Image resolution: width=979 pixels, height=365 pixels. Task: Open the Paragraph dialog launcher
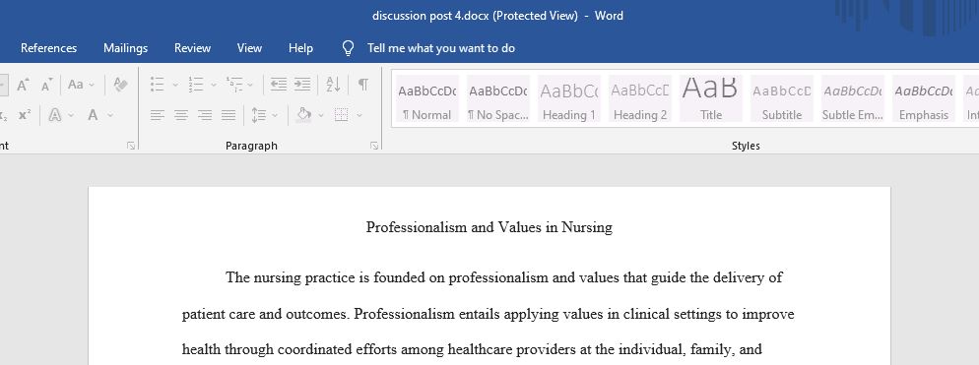coord(374,146)
